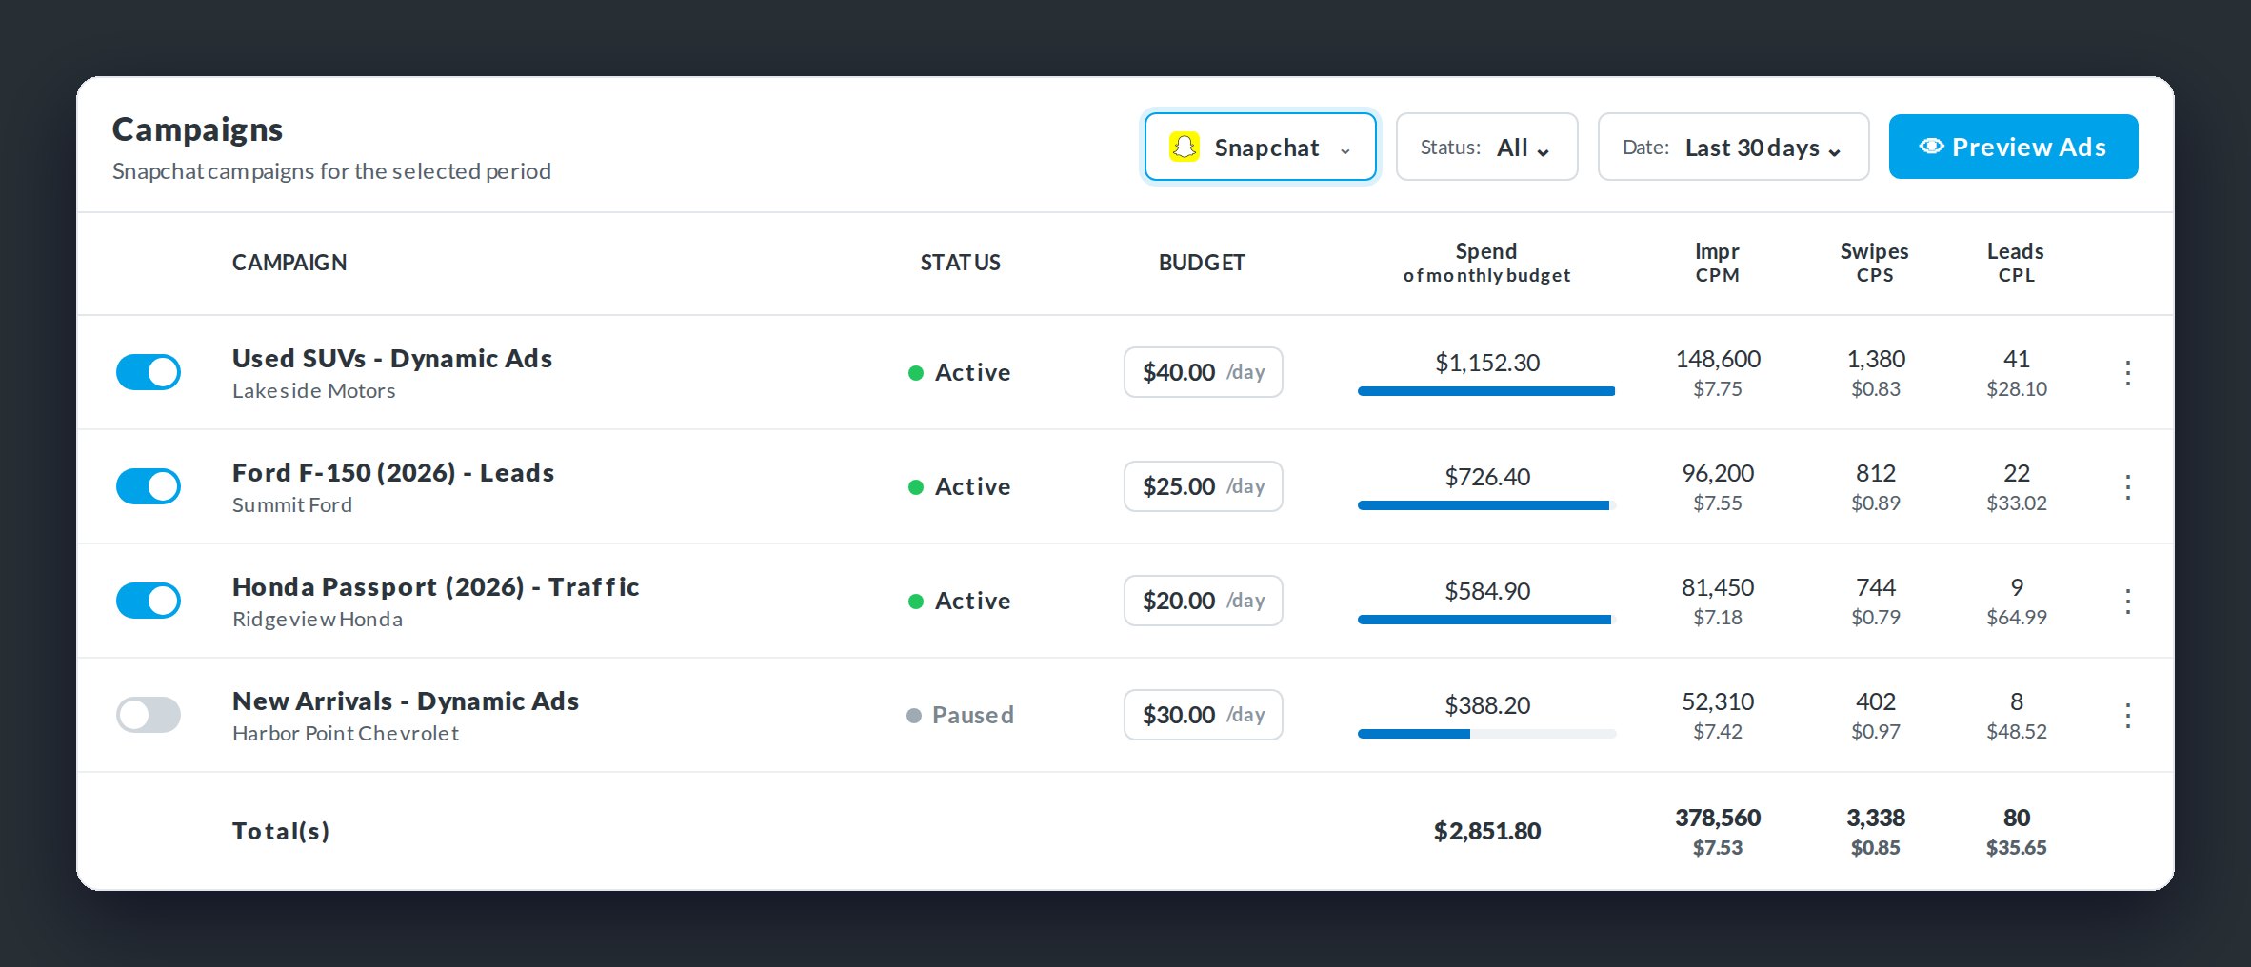This screenshot has height=967, width=2251.
Task: Toggle off Honda Passport (2026) Traffic campaign
Action: 149,601
